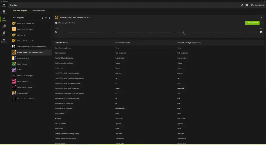Select the Forza Horizon 5 icon
Viewport: 266px width, 145px height.
14,81
